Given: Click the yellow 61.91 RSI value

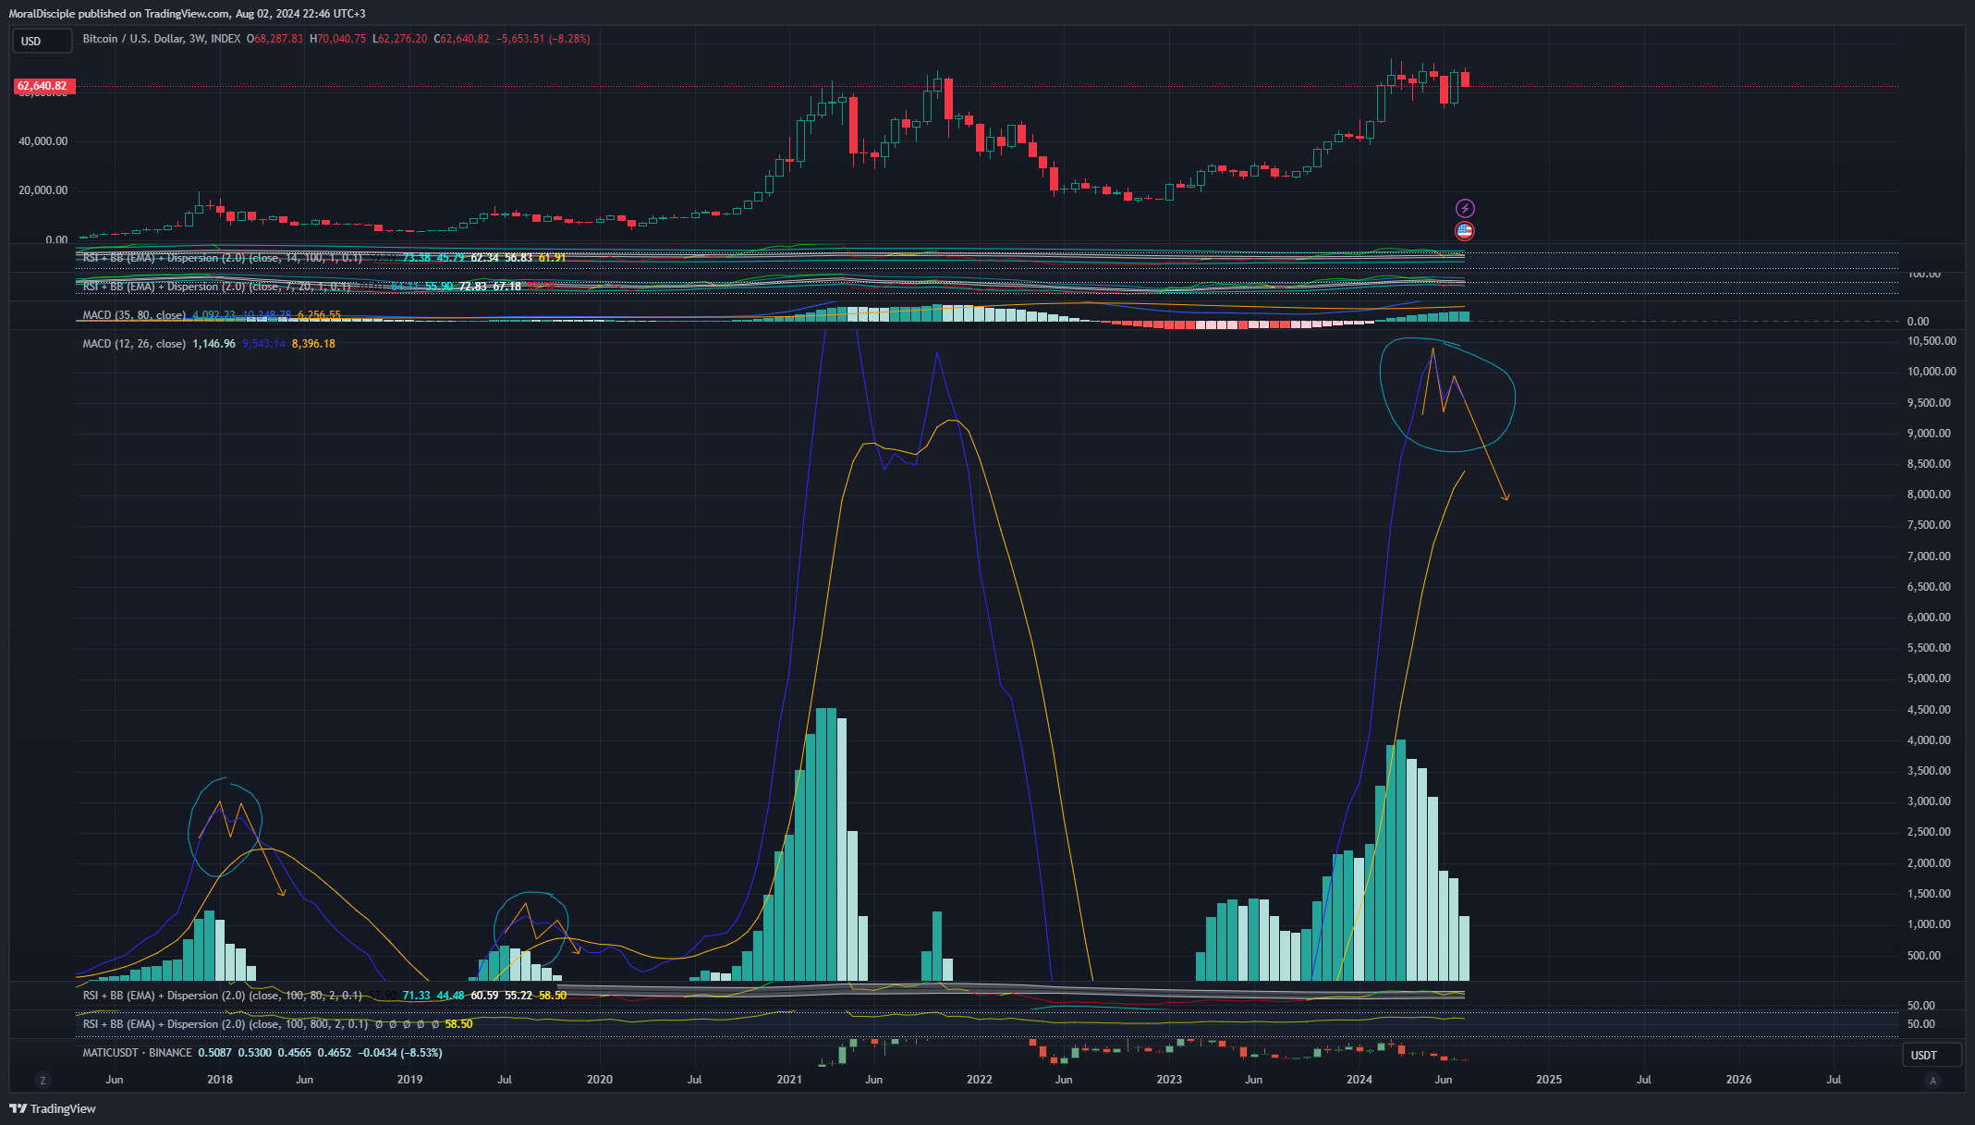Looking at the screenshot, I should 552,258.
